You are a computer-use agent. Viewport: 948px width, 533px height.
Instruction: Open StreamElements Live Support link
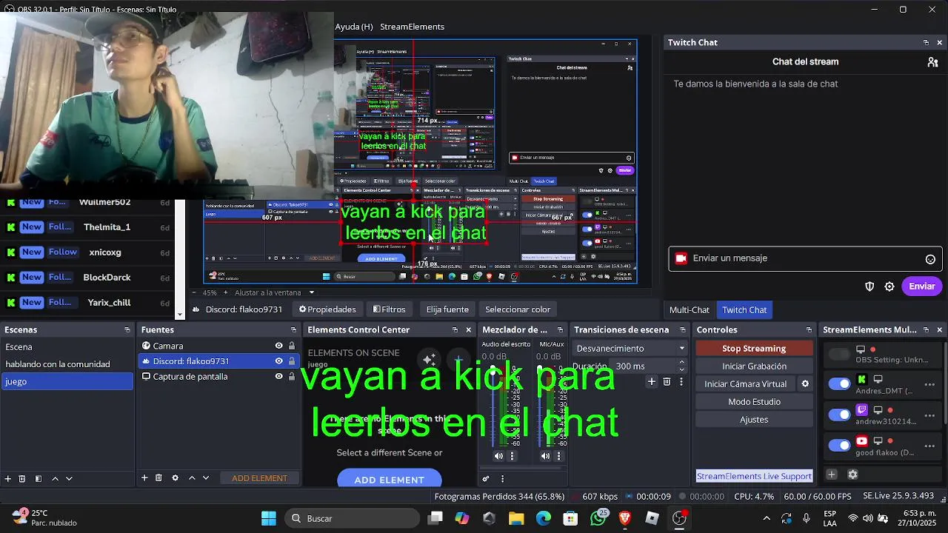tap(754, 476)
